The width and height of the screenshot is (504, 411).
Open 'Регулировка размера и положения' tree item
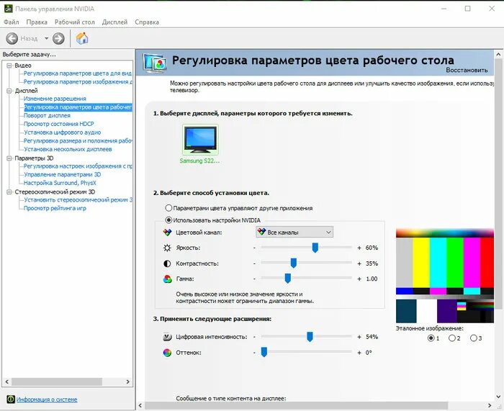78,141
